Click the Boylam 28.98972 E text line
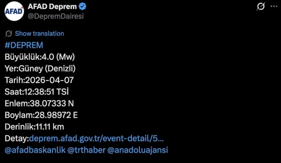This screenshot has height=163, width=281. pyautogui.click(x=41, y=115)
